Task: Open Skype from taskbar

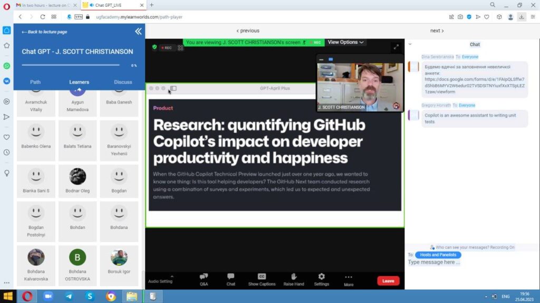Action: (90, 296)
